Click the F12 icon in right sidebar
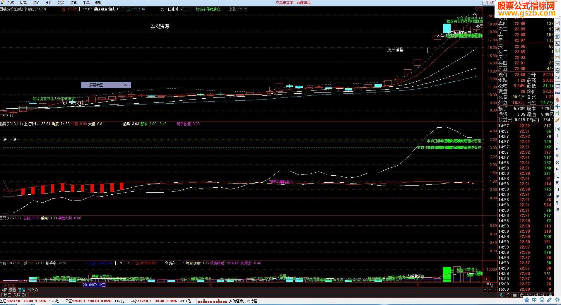This screenshot has width=561, height=305. coord(557,64)
